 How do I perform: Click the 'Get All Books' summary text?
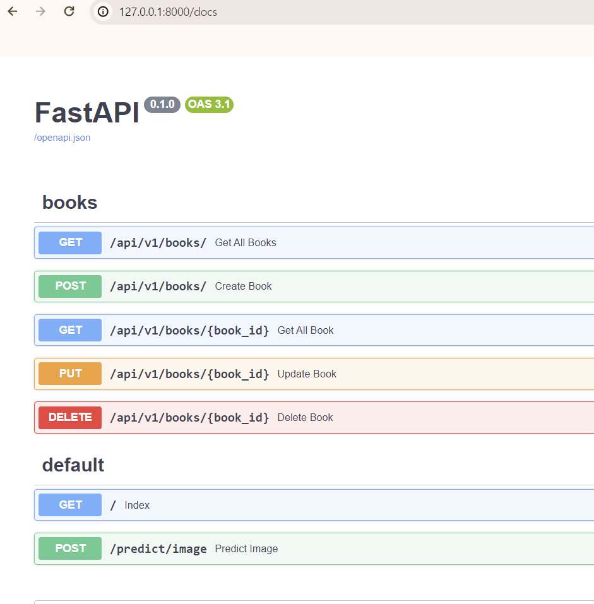(246, 243)
